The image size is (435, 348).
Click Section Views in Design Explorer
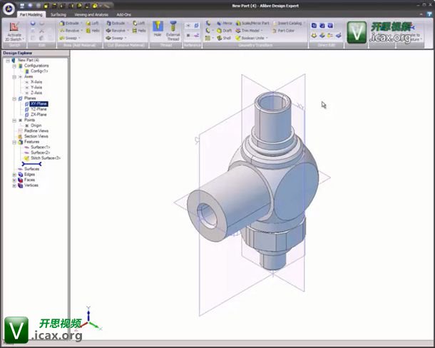pos(36,136)
